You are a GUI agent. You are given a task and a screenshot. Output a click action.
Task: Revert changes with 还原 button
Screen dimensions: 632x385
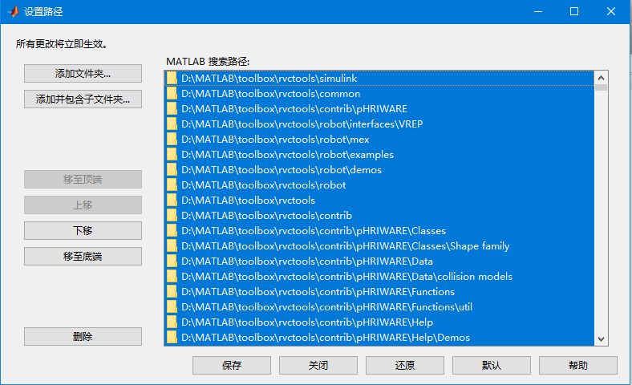click(405, 365)
